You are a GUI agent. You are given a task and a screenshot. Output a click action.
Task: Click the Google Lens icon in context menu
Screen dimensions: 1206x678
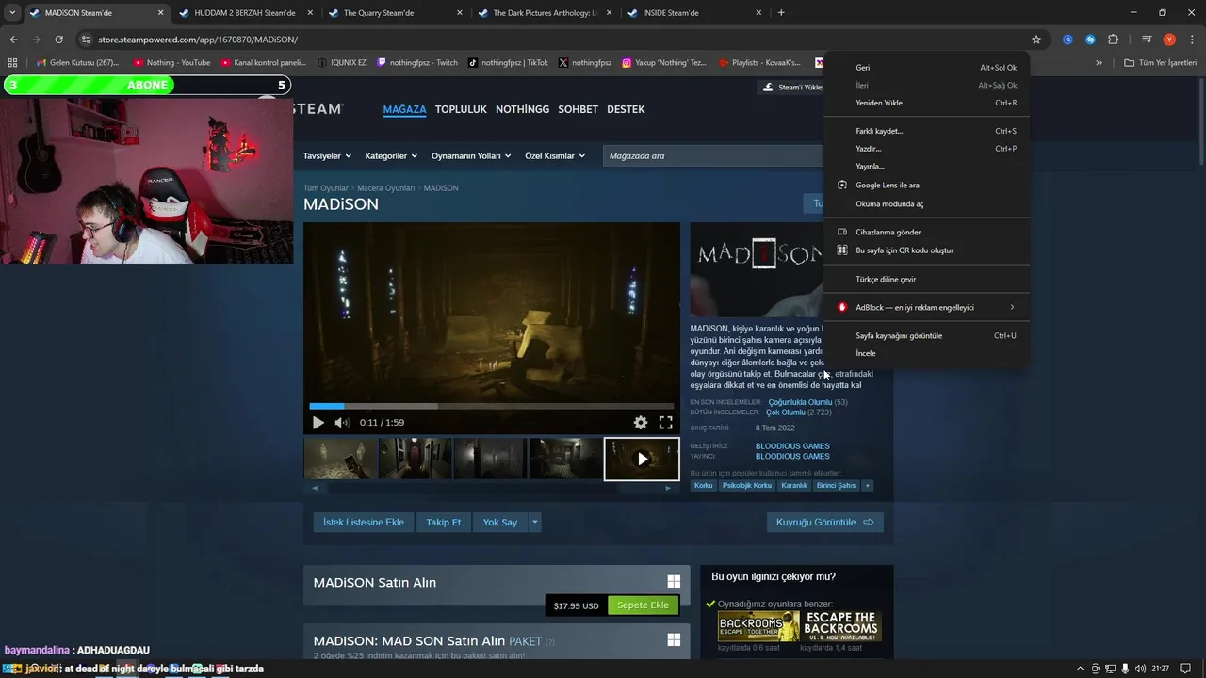pyautogui.click(x=842, y=185)
